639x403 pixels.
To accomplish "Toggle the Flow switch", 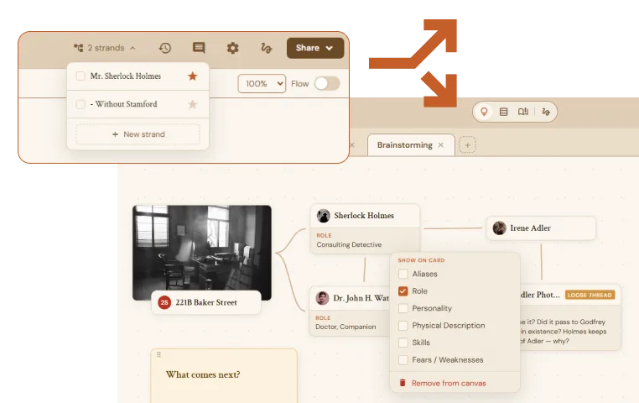I will click(x=327, y=84).
